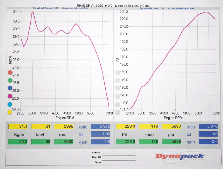Screen dimensions: 223x169
Task: Toggle the blue run circle on torque chart
Action: tap(10, 88)
